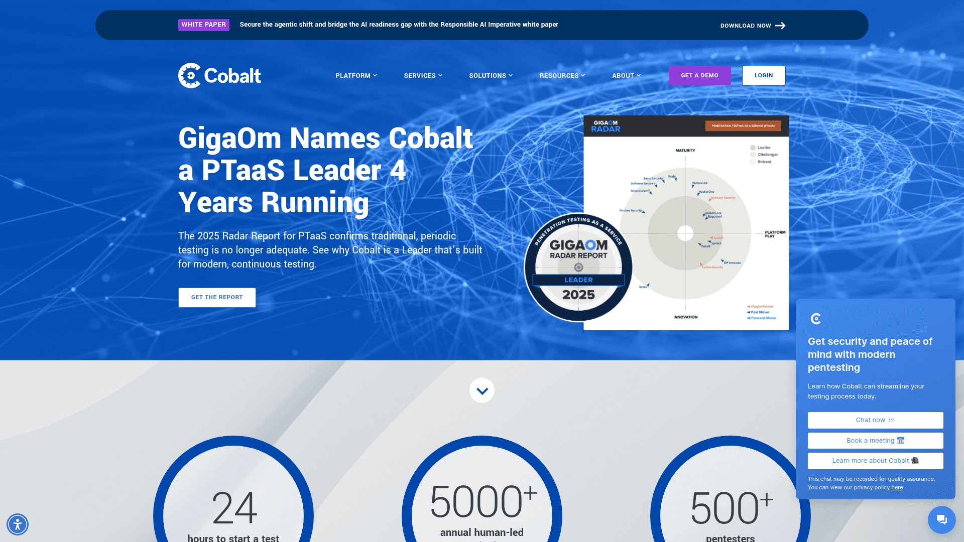Click the GigaOm Leader 2025 badge

click(x=577, y=266)
